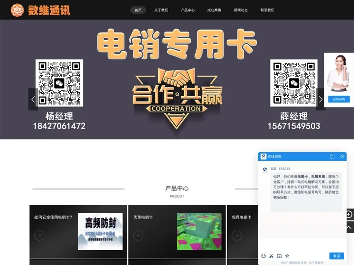
Task: Show the previous banner slide arrow
Action: (33, 99)
